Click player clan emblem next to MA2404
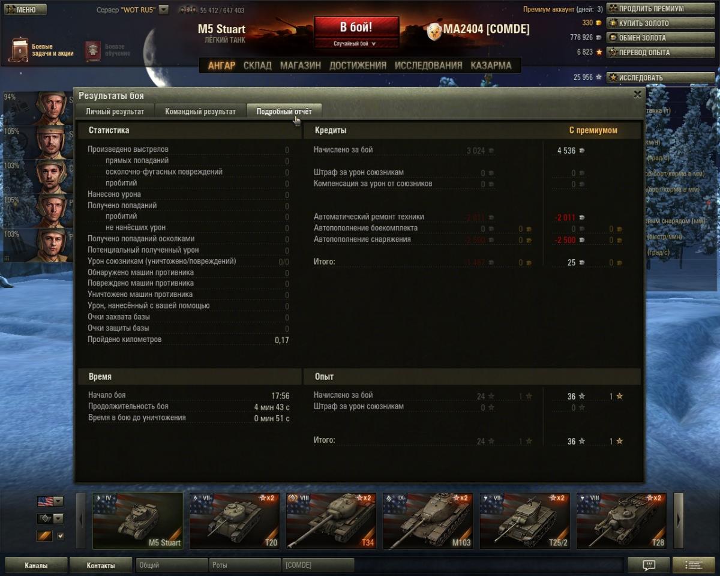Screen dimensions: 720x576 pyautogui.click(x=434, y=31)
